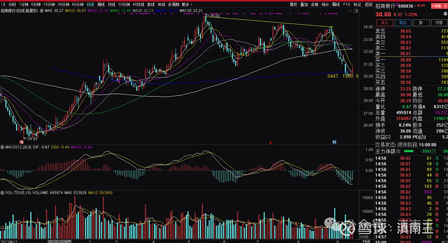Click the 净资 value 38.06
The image size is (448, 243).
(x=405, y=131)
